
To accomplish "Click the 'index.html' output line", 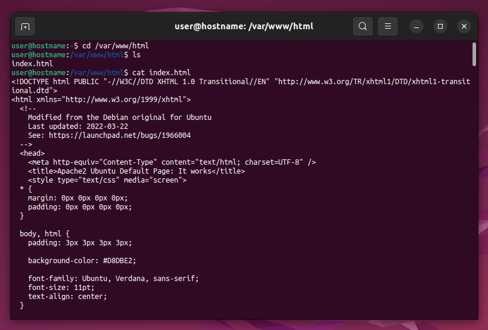I will [32, 64].
